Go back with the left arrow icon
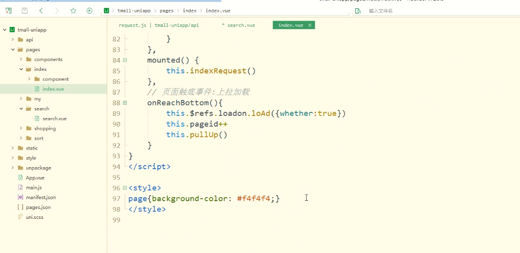520x253 pixels. (41, 10)
